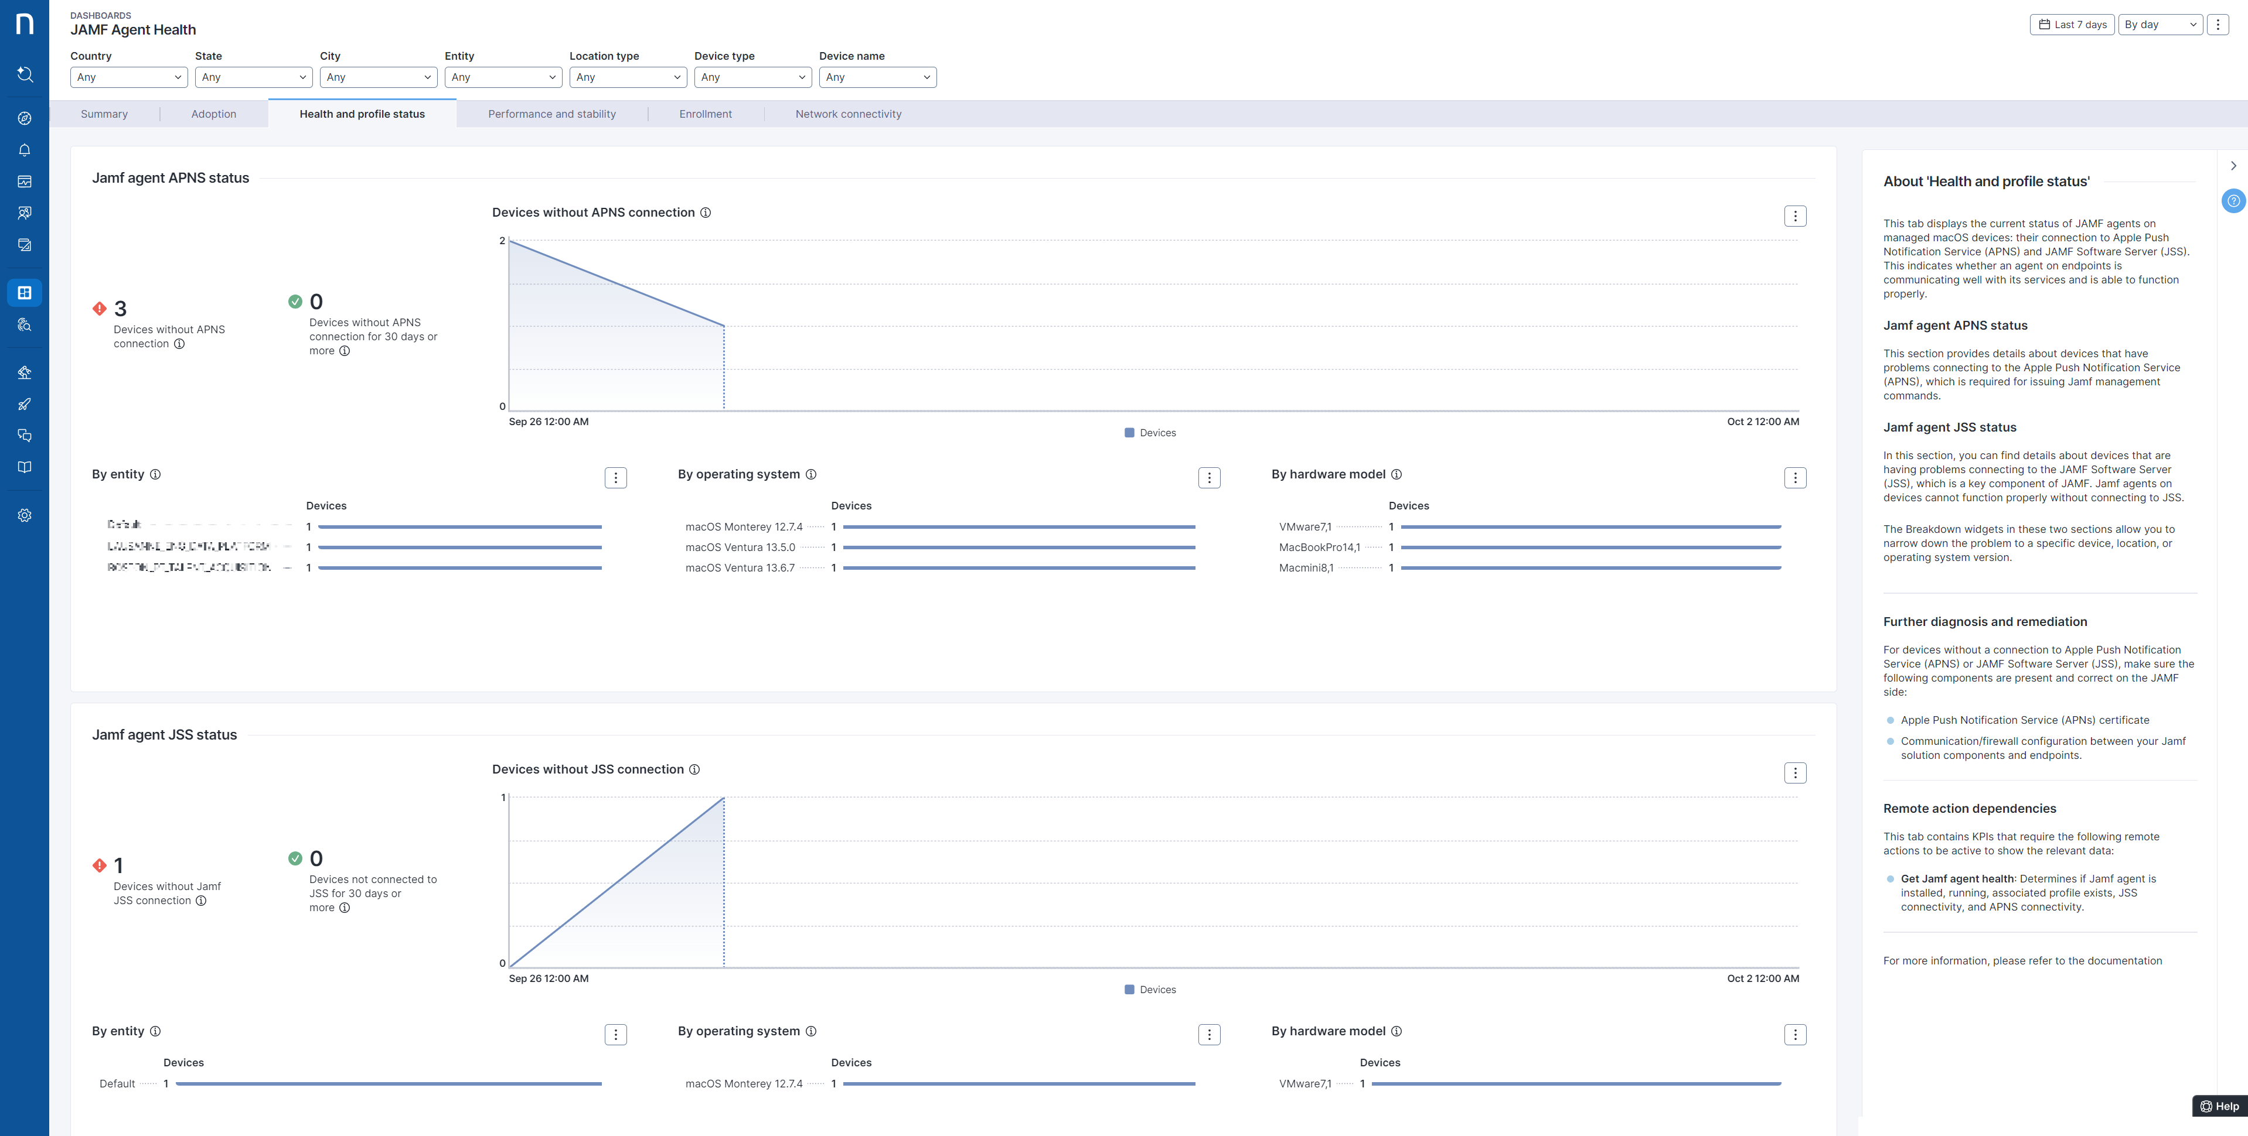Switch to the Performance and stability tab
This screenshot has height=1136, width=2248.
pos(551,114)
